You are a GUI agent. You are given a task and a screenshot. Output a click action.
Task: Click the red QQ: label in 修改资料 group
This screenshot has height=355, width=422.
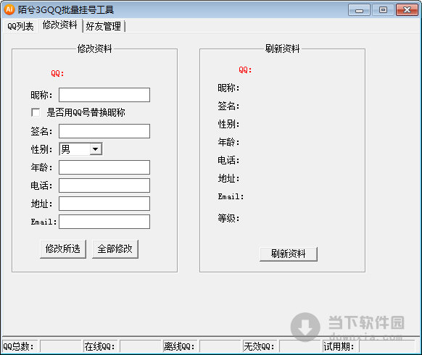(57, 73)
